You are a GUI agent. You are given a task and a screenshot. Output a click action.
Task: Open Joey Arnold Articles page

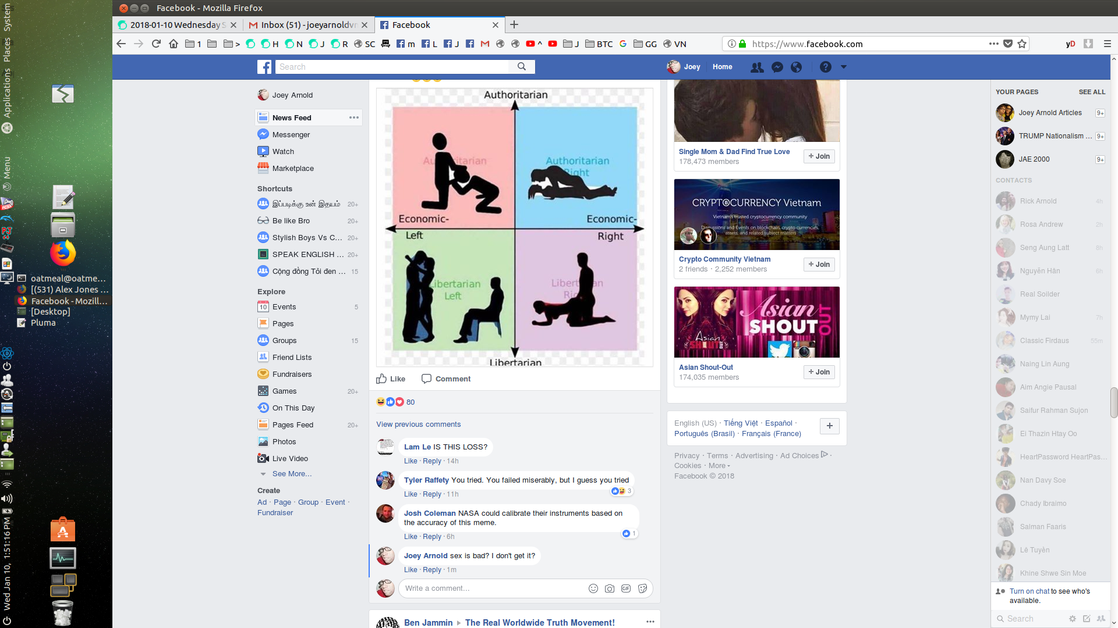[x=1050, y=113]
